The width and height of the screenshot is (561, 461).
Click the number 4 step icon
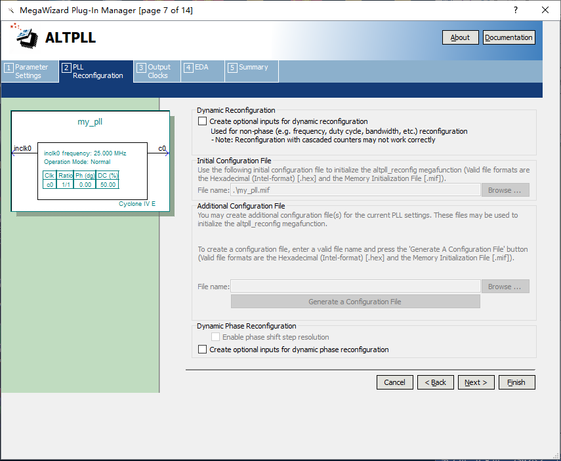coord(188,68)
